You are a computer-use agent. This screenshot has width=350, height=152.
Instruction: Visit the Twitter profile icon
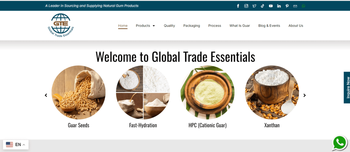click(x=254, y=6)
